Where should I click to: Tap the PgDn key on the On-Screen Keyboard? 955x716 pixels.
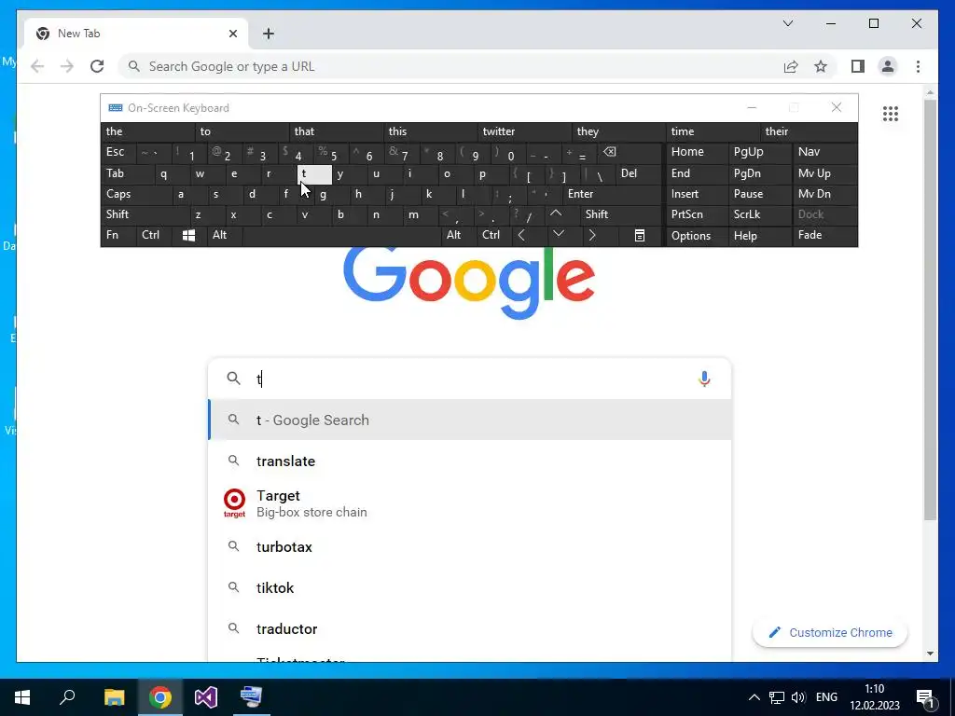coord(759,173)
